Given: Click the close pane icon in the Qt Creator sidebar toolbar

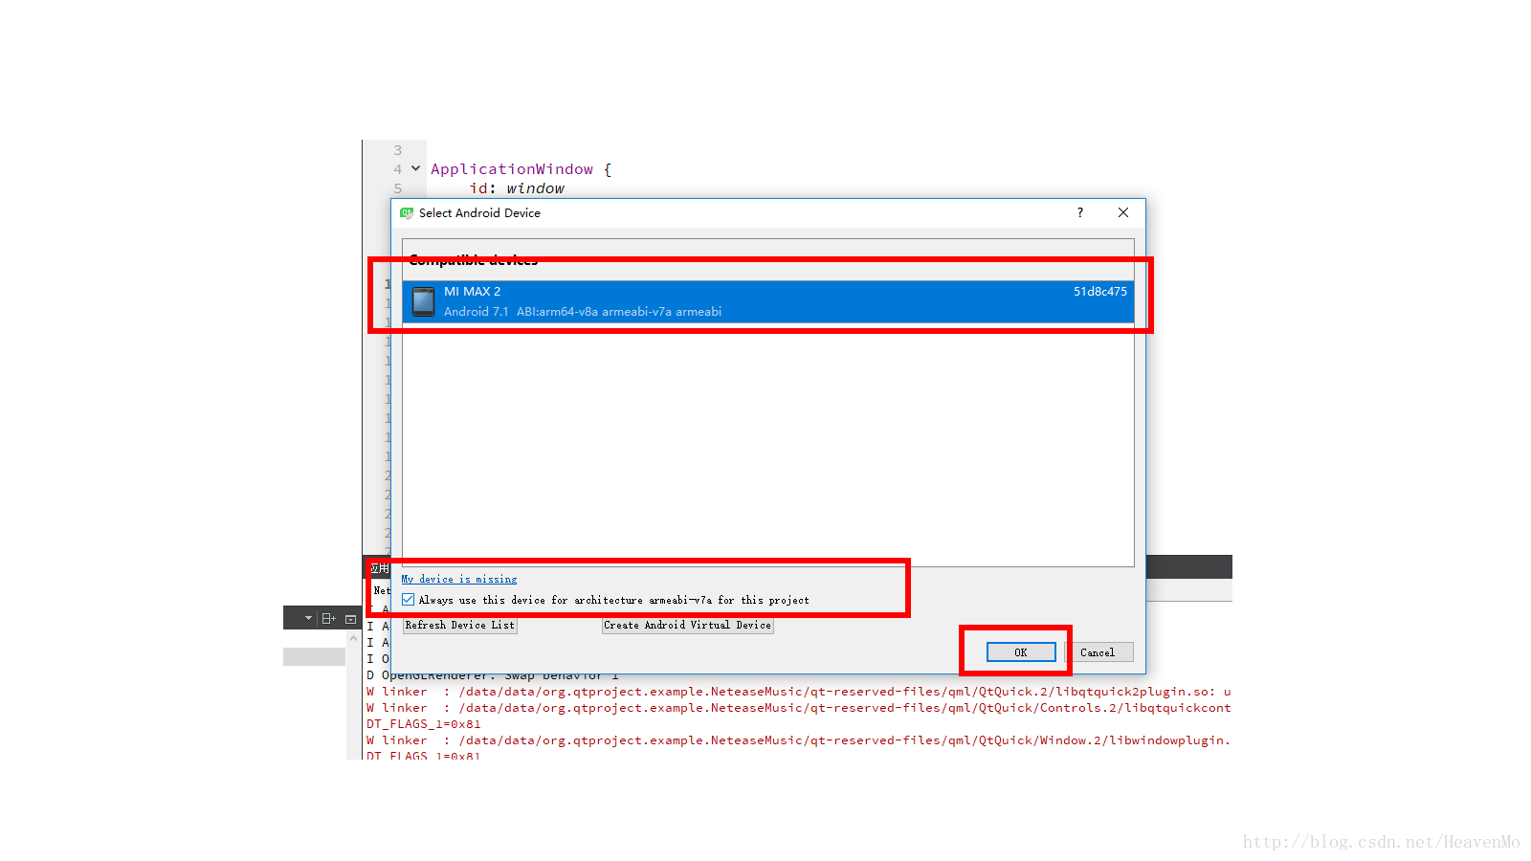Looking at the screenshot, I should (x=350, y=619).
